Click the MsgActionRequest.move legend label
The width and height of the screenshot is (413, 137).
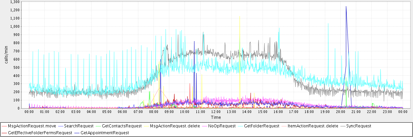coord(27,126)
